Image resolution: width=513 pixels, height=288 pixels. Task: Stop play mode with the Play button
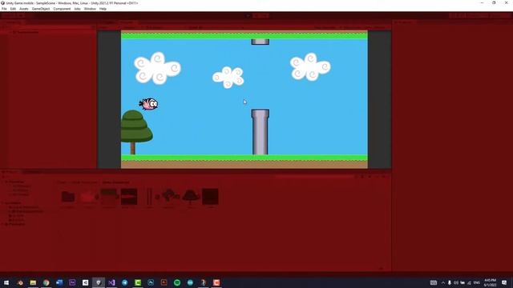pyautogui.click(x=248, y=16)
